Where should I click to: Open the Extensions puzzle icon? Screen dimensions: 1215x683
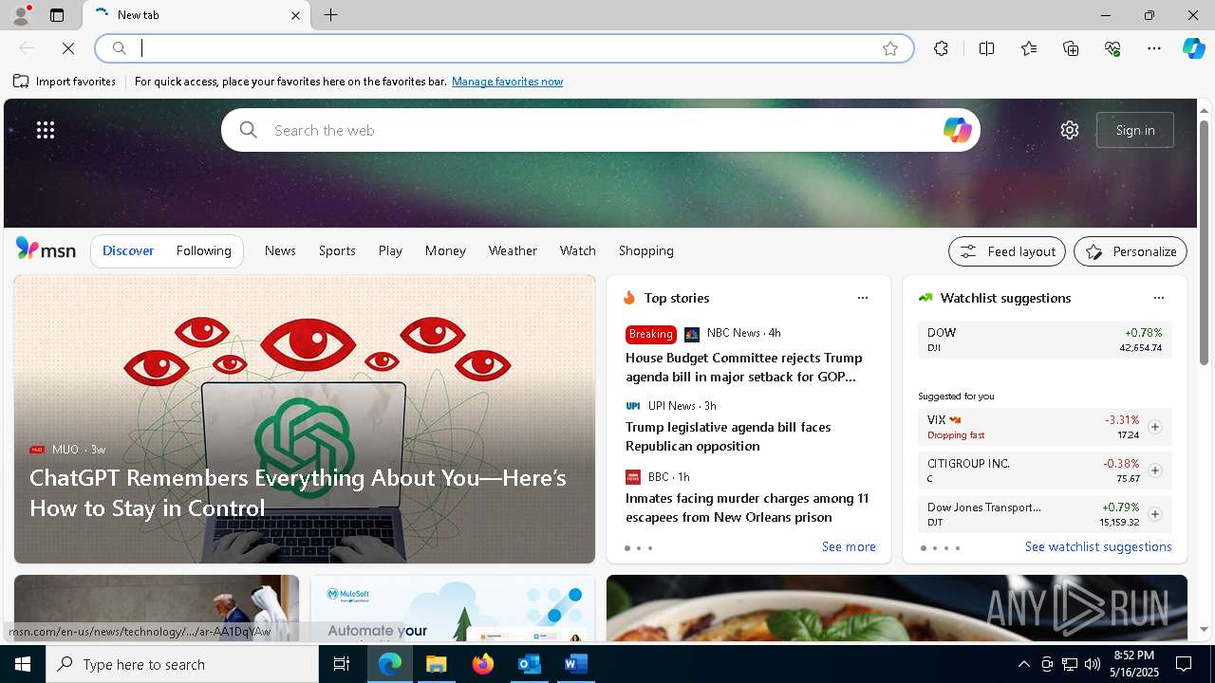(941, 48)
